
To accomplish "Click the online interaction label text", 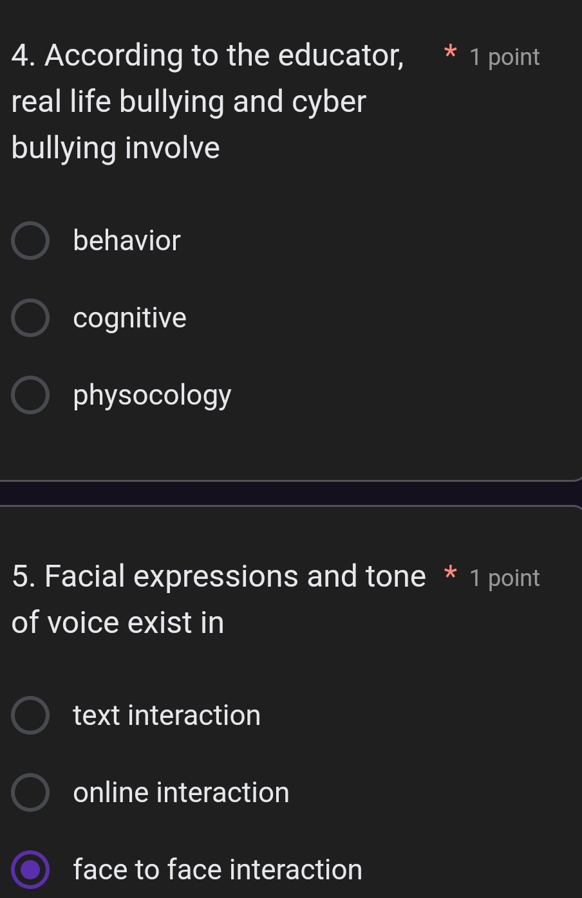I will pyautogui.click(x=181, y=792).
